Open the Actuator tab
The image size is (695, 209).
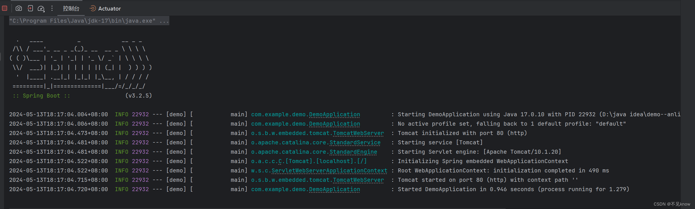click(x=105, y=9)
